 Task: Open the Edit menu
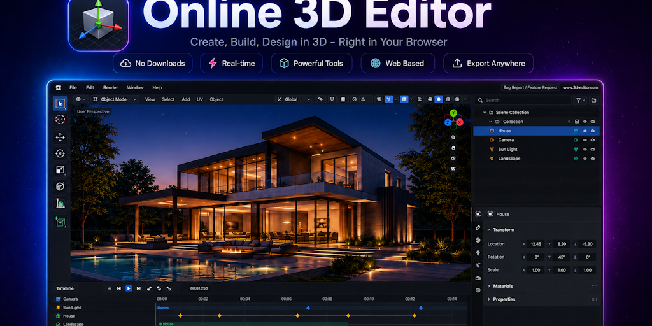tap(90, 88)
